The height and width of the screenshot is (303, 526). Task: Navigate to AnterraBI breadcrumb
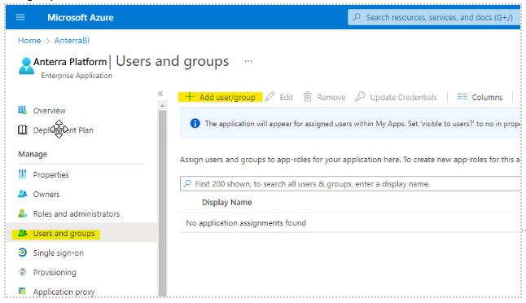[x=72, y=41]
